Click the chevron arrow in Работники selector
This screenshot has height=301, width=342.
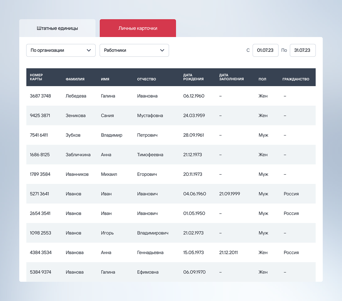click(162, 50)
